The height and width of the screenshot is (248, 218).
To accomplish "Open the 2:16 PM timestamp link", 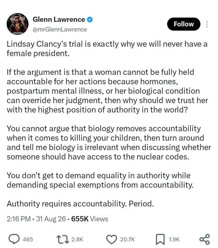I will [18, 219].
